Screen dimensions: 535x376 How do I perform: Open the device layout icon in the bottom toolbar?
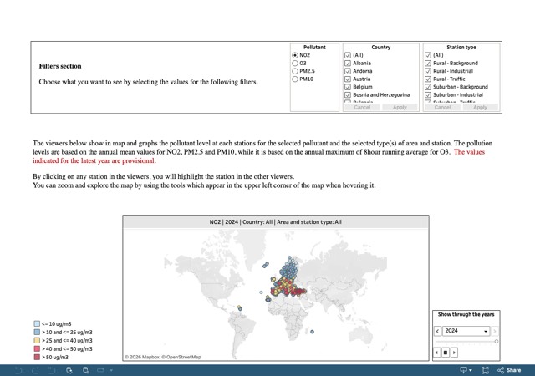click(x=100, y=370)
